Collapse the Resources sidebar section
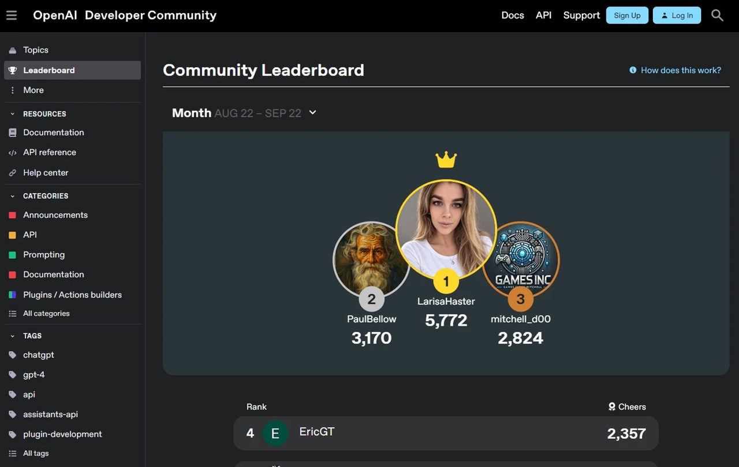739x467 pixels. pyautogui.click(x=13, y=114)
